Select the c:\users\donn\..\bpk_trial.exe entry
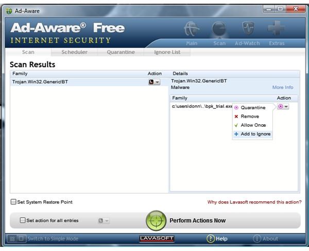309x251 pixels. [202, 106]
